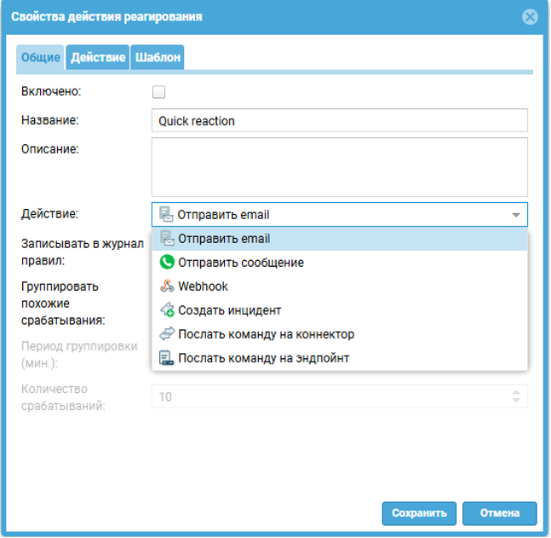Click the envelope icon beside Отправить email option
The height and width of the screenshot is (538, 551).
point(167,239)
